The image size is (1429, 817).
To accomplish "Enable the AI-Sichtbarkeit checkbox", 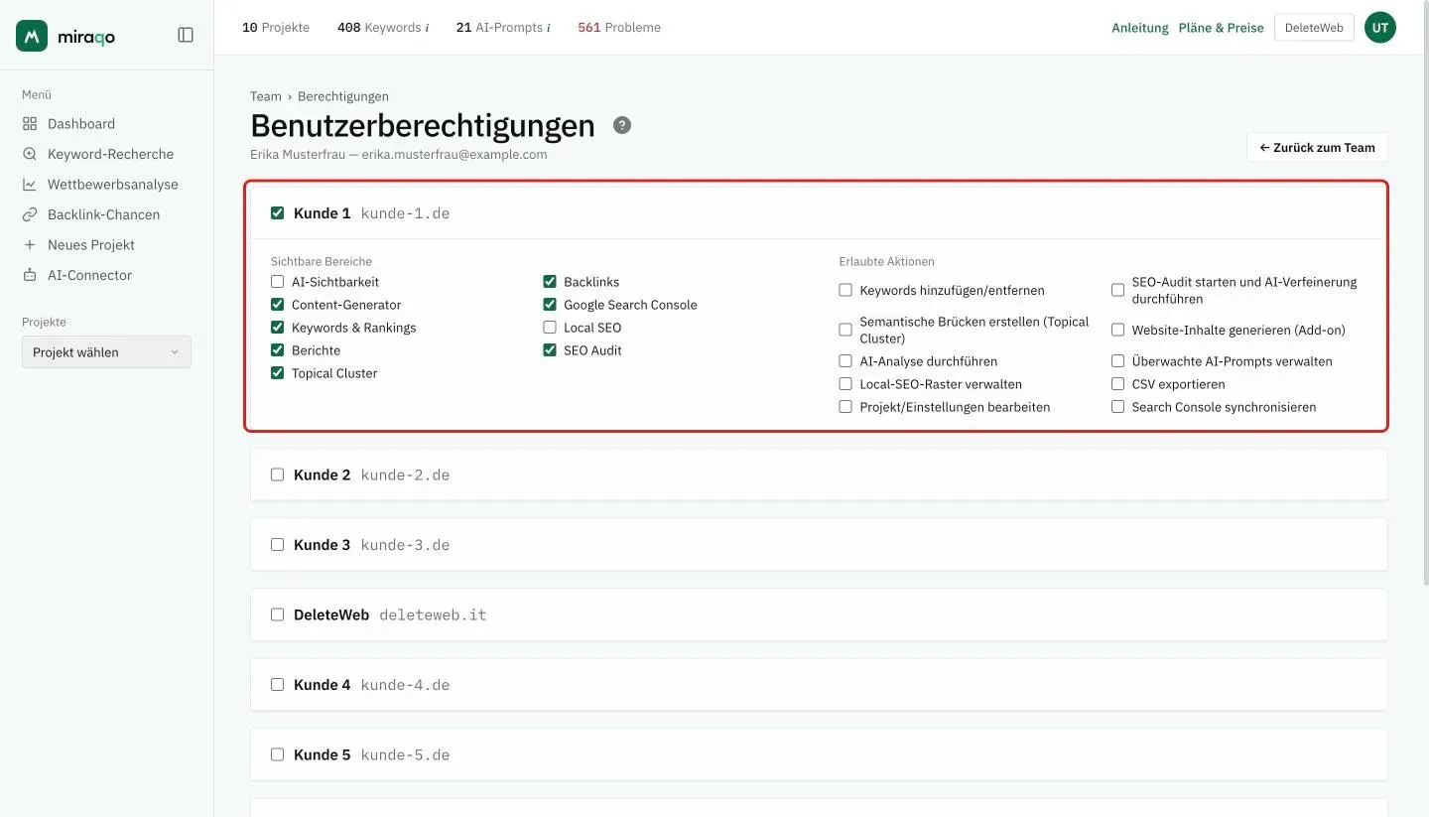I will [277, 282].
